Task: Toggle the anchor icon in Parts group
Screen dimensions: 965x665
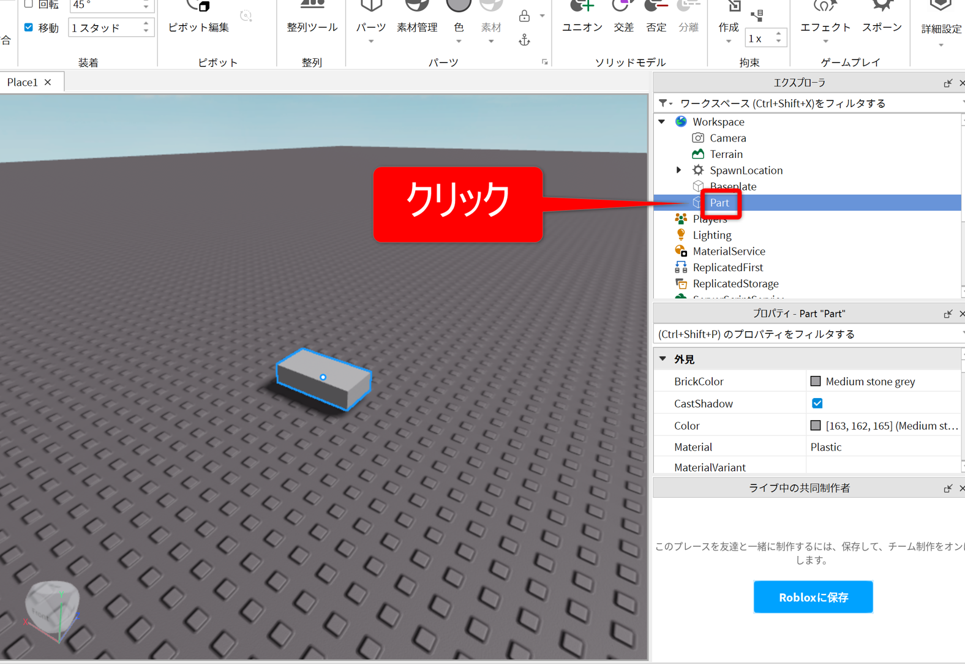Action: click(524, 40)
